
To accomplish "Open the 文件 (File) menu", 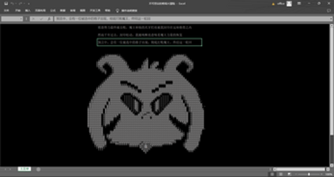I will tap(6, 10).
